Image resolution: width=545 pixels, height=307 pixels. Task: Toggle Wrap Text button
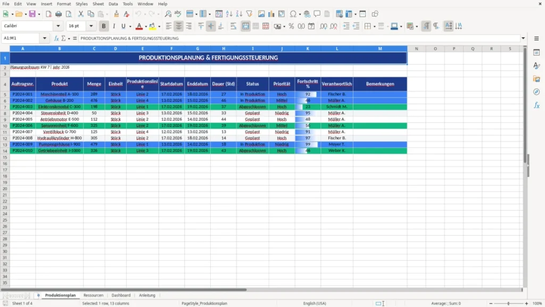pos(233,26)
